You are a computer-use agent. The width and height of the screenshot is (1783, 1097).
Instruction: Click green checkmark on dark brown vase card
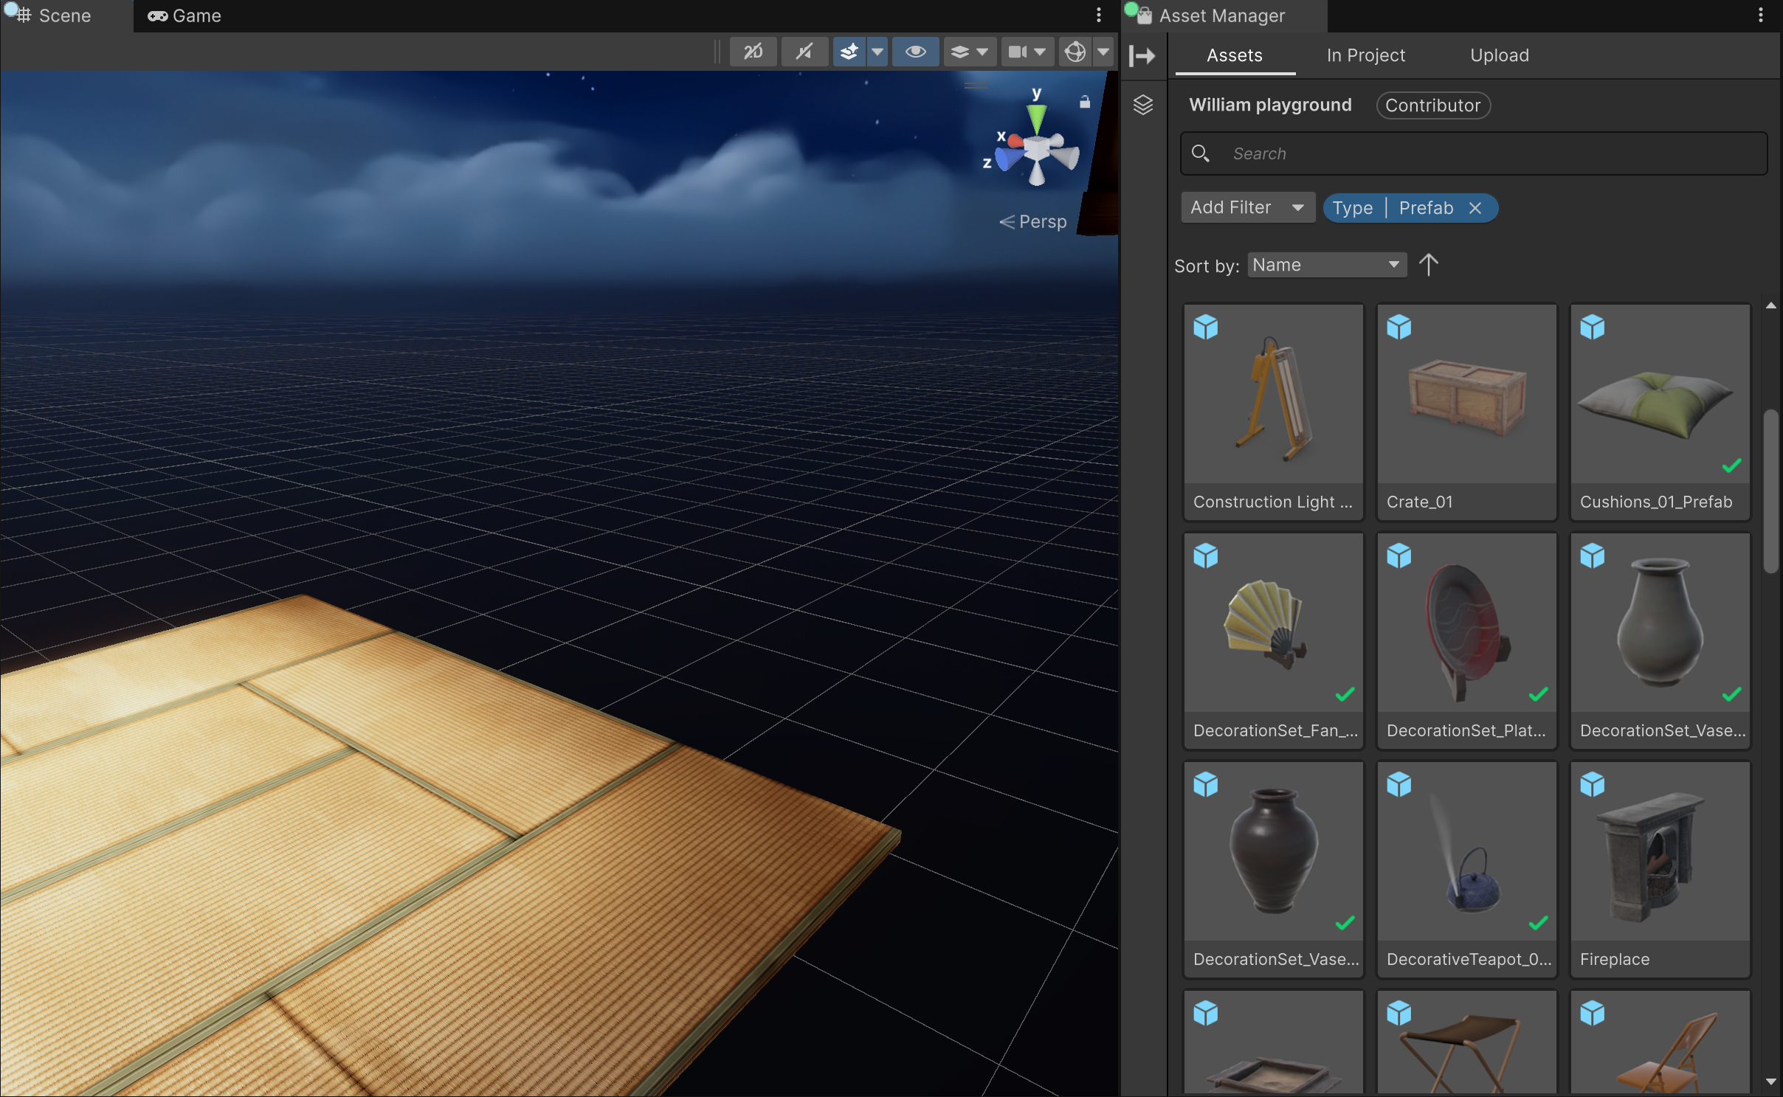tap(1345, 923)
